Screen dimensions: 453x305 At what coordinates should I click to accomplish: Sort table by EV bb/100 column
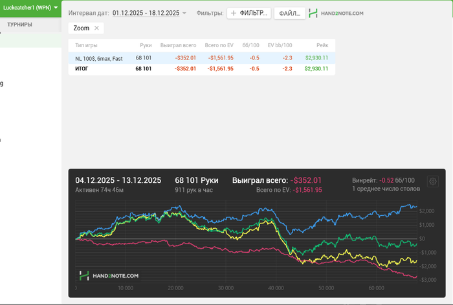click(280, 45)
